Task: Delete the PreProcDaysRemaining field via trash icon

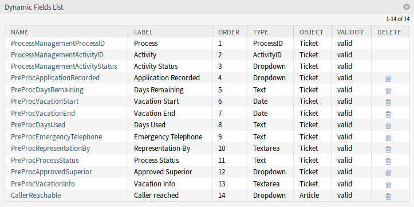Action: [x=388, y=91]
